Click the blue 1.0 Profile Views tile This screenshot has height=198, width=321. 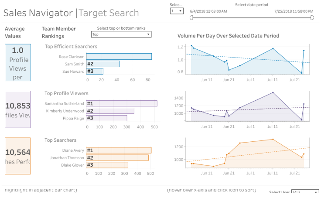click(18, 62)
